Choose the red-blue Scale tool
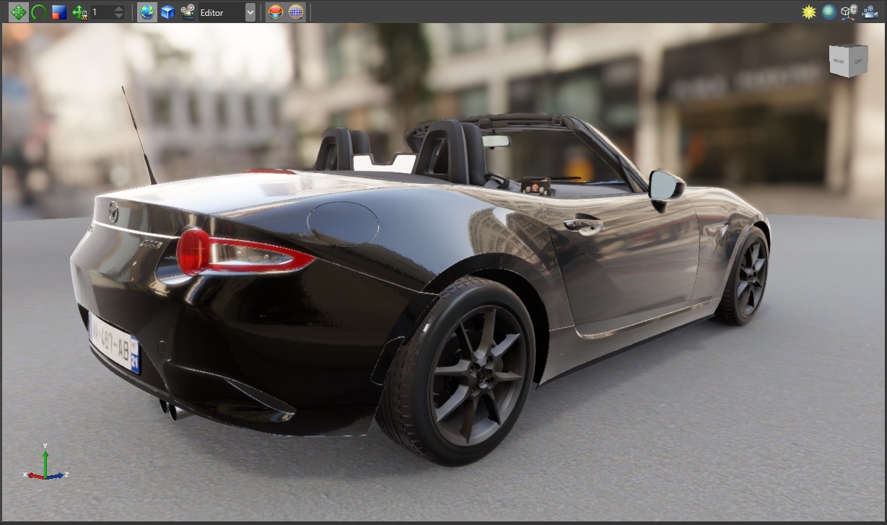The width and height of the screenshot is (887, 525). click(x=58, y=12)
